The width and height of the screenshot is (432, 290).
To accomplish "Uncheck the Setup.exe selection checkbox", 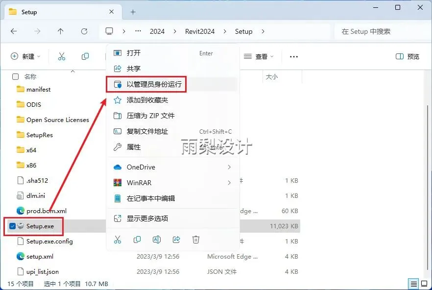I will (x=12, y=226).
